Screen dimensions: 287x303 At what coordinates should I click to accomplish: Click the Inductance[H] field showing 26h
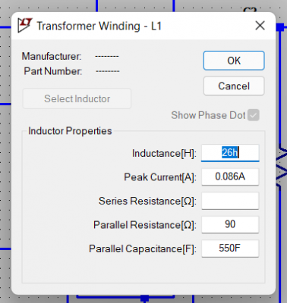coord(230,153)
